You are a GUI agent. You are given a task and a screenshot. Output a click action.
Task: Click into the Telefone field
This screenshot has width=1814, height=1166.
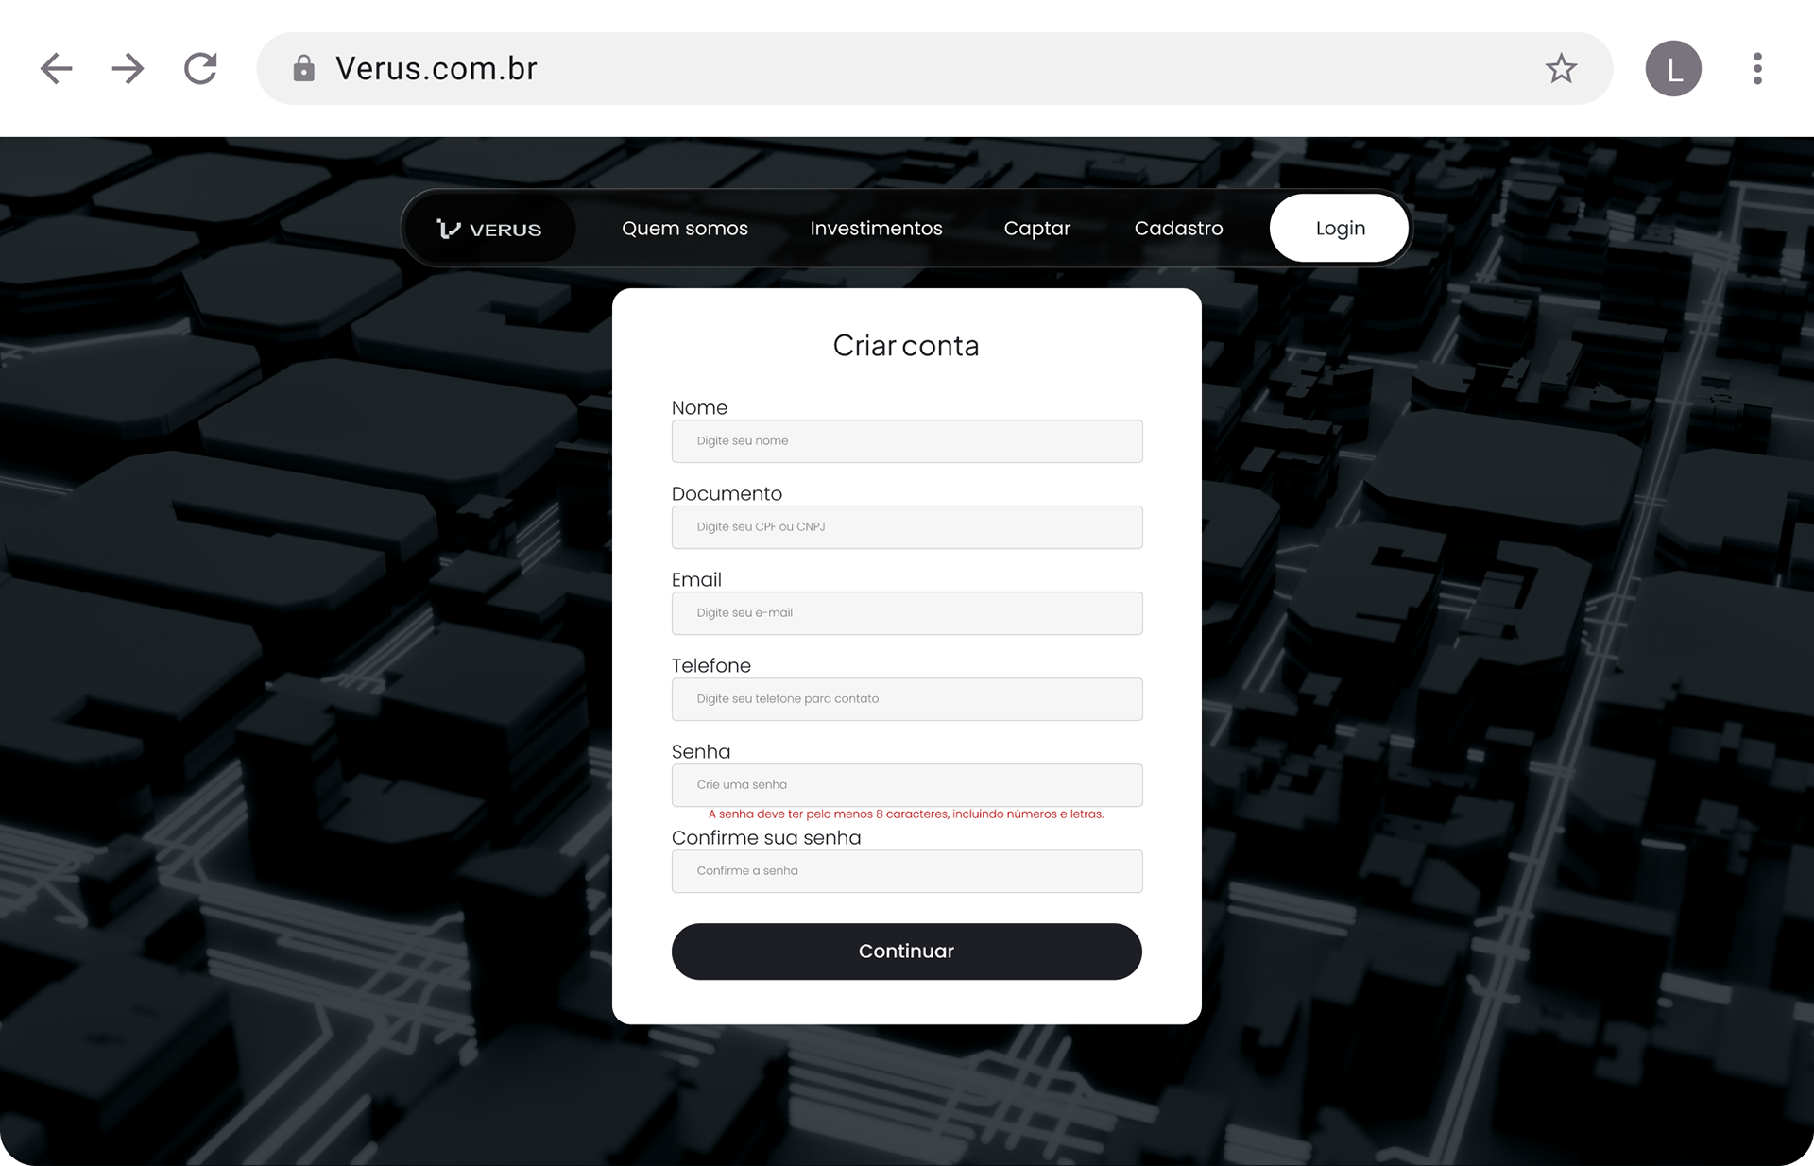click(907, 699)
